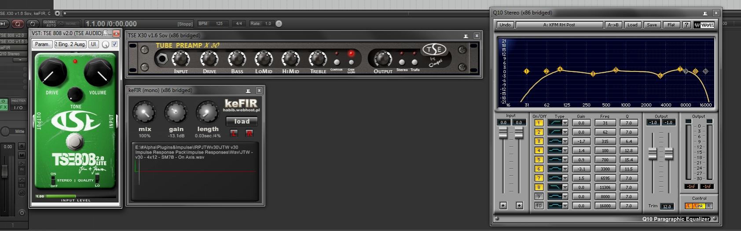Open filter type dropdown for Q10 band 8
Image resolution: width=741 pixels, height=231 pixels.
565,188
